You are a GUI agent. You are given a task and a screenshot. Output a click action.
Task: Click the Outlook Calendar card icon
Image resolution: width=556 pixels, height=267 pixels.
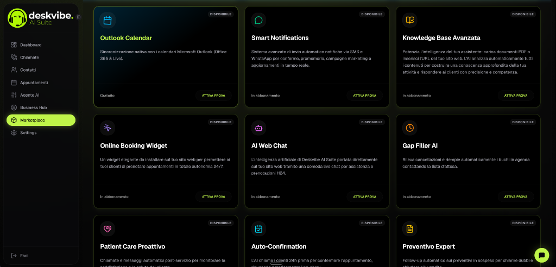click(108, 21)
